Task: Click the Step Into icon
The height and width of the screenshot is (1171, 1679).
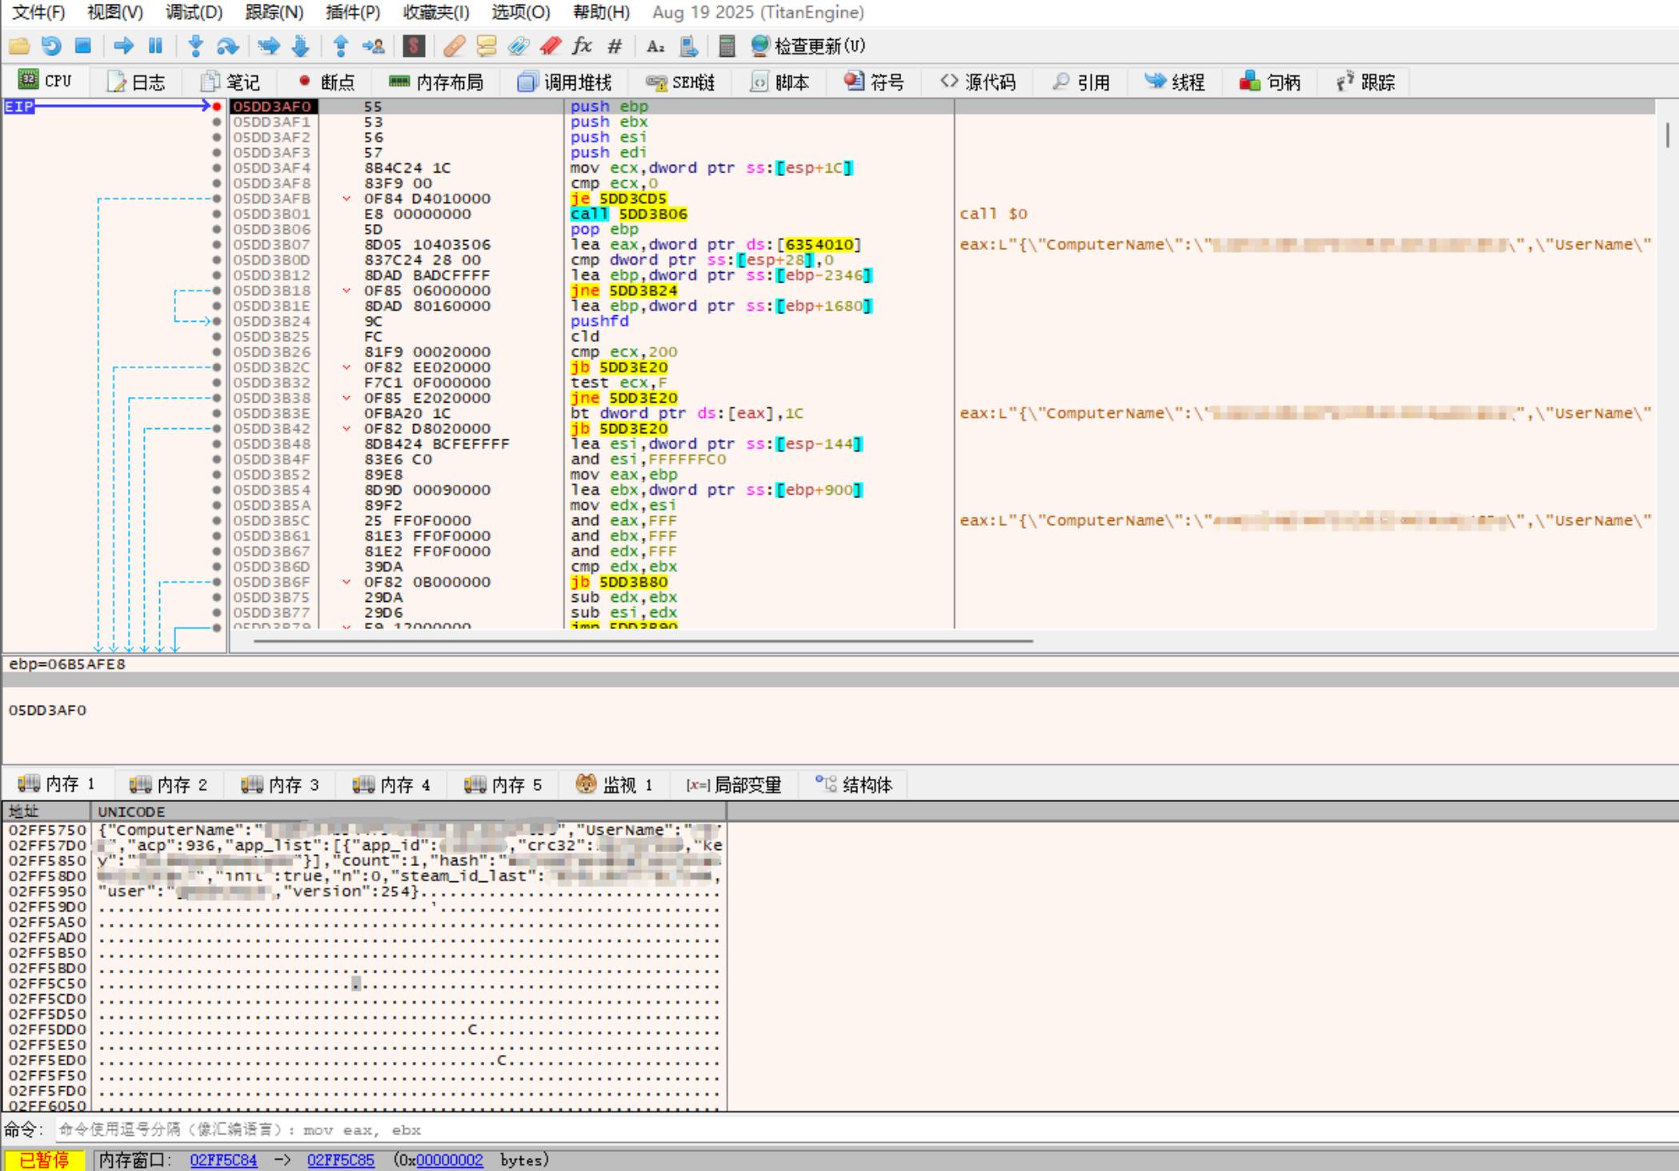Action: pyautogui.click(x=195, y=46)
